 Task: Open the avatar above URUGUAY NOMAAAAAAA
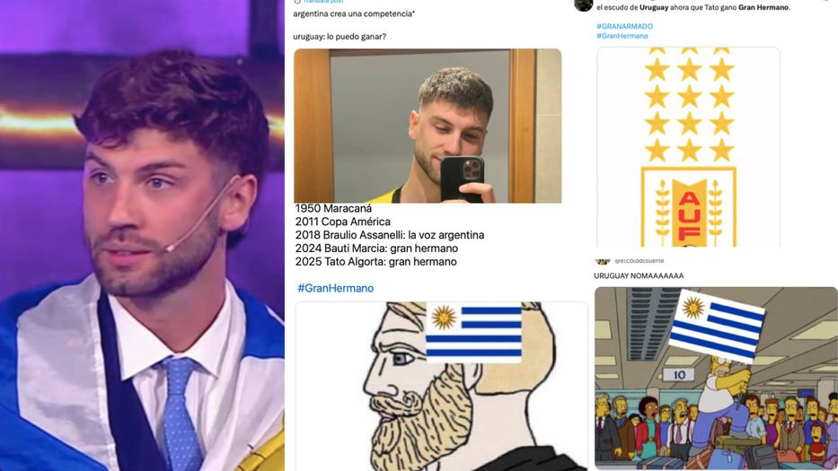603,261
